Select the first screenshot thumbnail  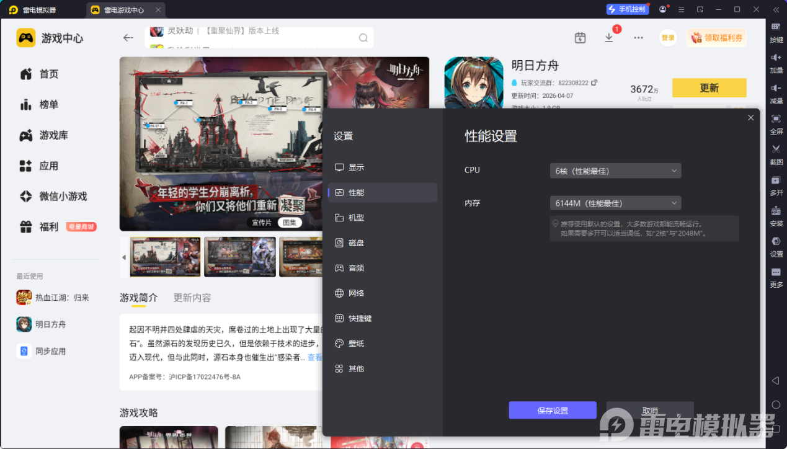pos(165,257)
